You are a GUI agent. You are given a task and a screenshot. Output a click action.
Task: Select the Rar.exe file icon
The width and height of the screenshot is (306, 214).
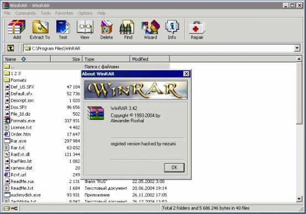(7, 140)
